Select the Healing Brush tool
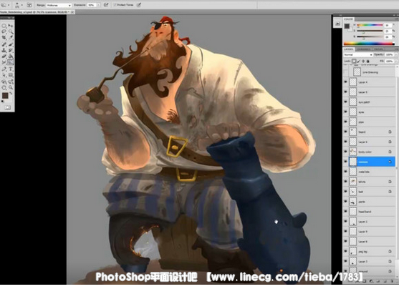Image resolution: width=399 pixels, height=289 pixels. click(x=4, y=44)
